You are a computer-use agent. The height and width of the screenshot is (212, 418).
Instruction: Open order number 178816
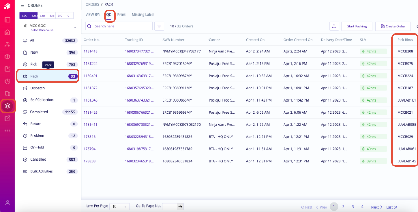click(89, 137)
